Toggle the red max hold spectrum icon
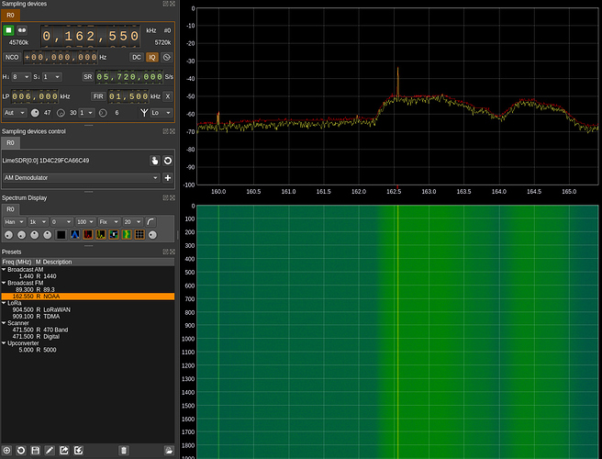602x459 pixels. tap(88, 235)
